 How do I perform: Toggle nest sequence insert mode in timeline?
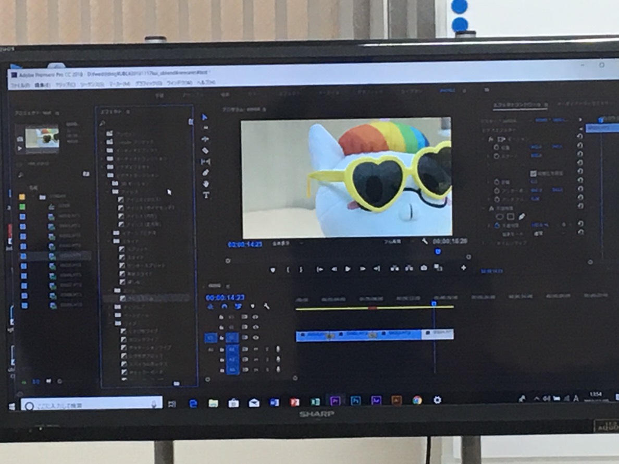[211, 307]
